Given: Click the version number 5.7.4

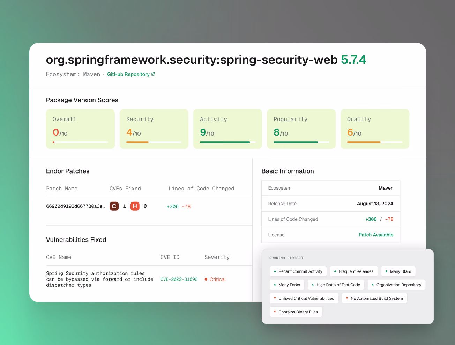Looking at the screenshot, I should coord(353,60).
